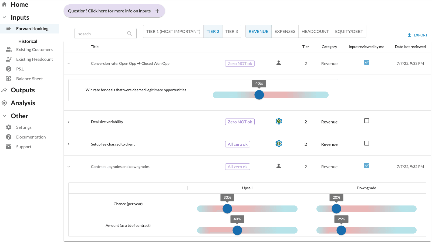Click the P&L dollar icon
The image size is (432, 243).
pos(9,69)
